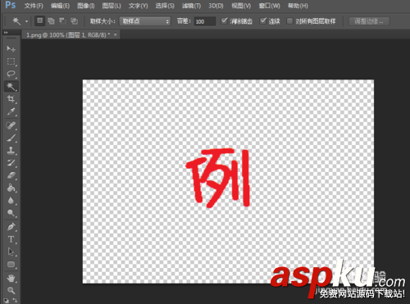Select the Path Selection tool

(11, 252)
